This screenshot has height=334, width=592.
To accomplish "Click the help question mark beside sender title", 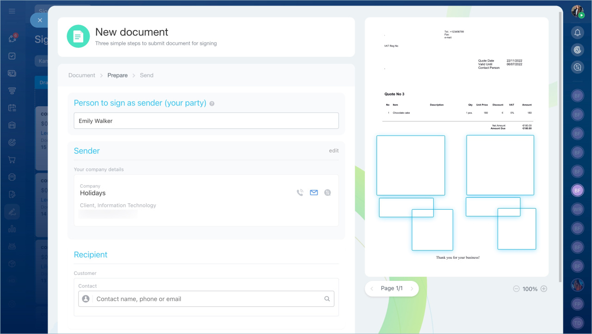I will coord(212,103).
